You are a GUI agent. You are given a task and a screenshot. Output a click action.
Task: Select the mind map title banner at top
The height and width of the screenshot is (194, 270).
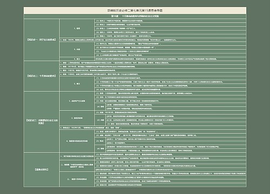135,11
